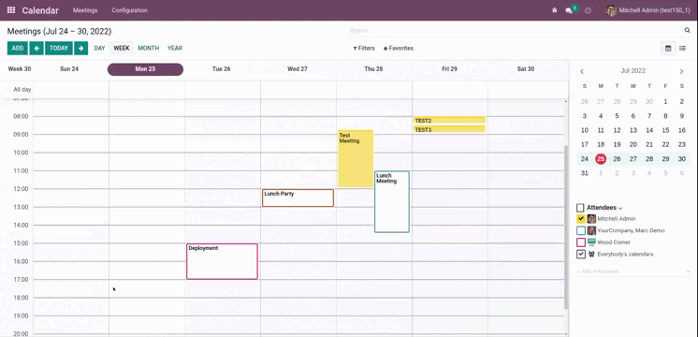Click the Mitchell Admin avatar in the top bar
698x337 pixels.
point(611,10)
